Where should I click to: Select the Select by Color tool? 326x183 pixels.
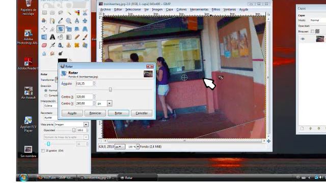77,13
